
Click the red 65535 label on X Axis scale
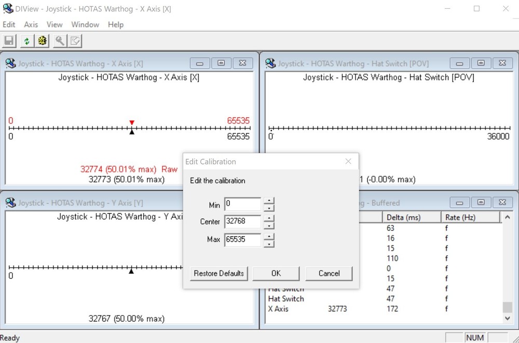[238, 120]
